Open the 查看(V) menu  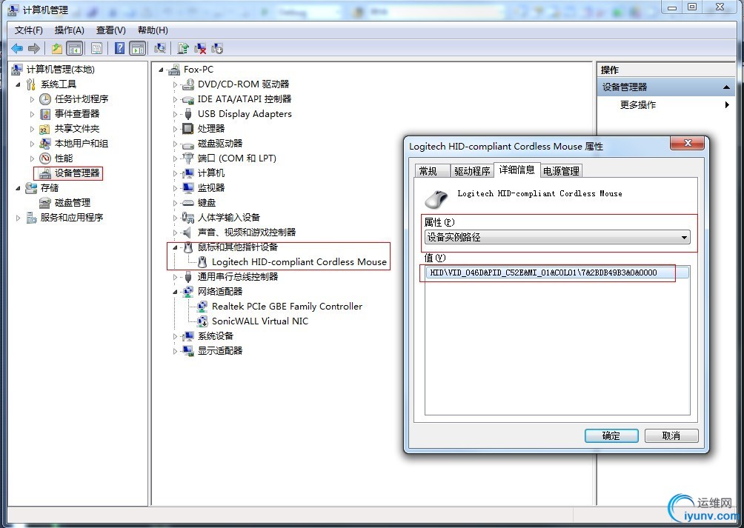click(111, 30)
